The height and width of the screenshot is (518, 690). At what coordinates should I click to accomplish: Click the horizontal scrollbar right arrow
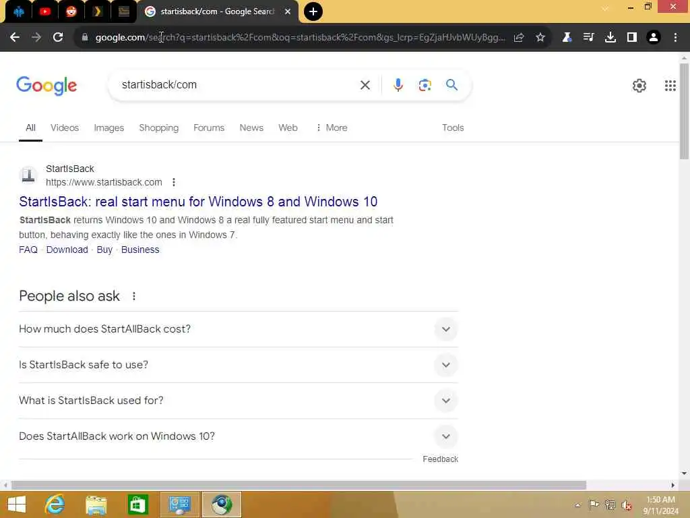pyautogui.click(x=672, y=485)
